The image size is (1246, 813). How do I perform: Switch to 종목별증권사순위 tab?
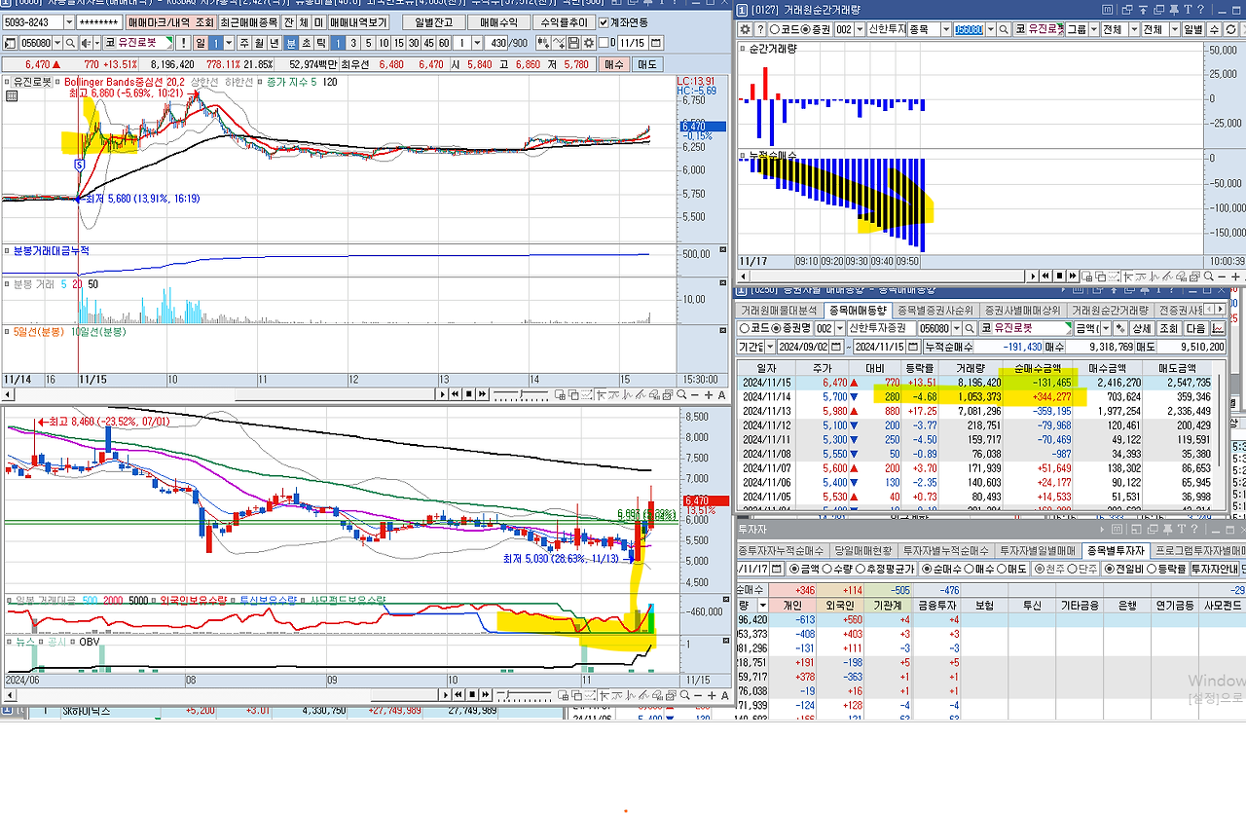(935, 310)
